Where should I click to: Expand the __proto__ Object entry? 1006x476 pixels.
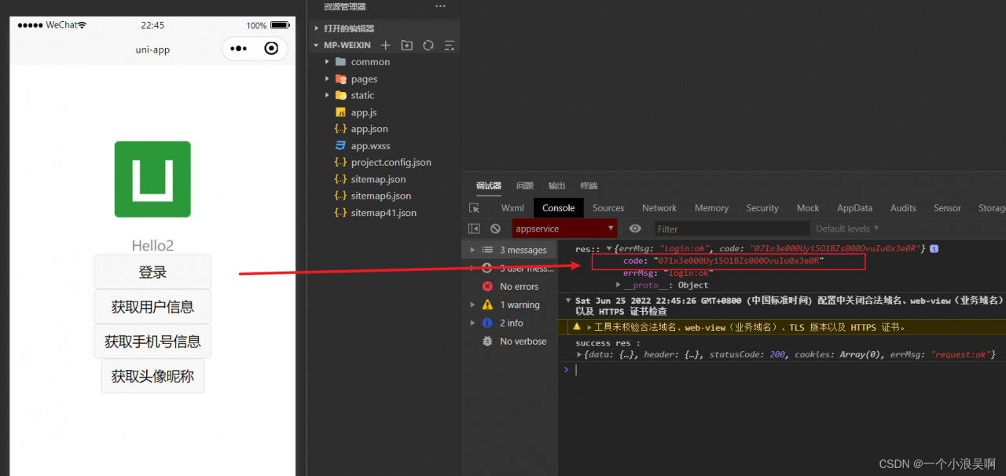coord(619,285)
